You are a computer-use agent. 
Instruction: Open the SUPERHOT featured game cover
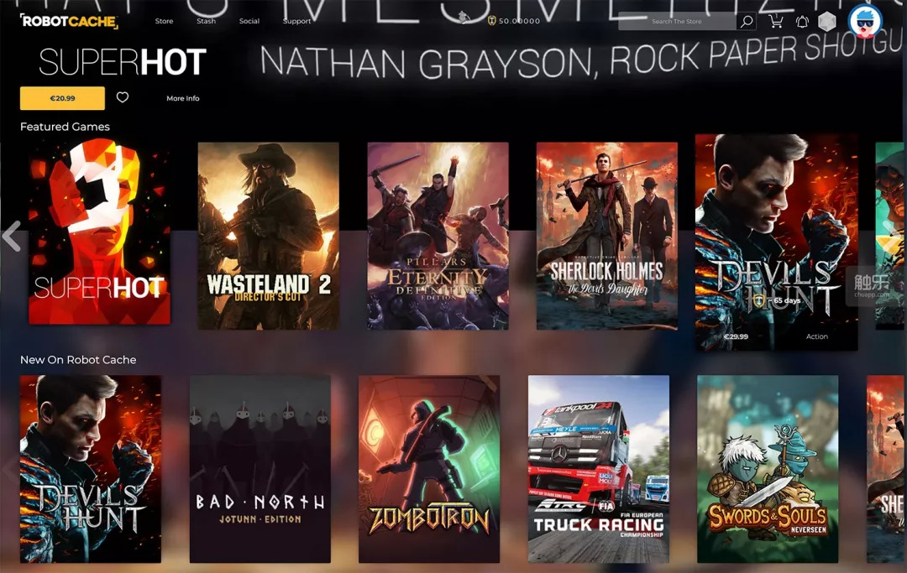point(99,232)
